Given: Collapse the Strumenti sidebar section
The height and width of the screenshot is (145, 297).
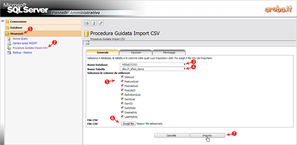Looking at the screenshot, I should point(43,34).
